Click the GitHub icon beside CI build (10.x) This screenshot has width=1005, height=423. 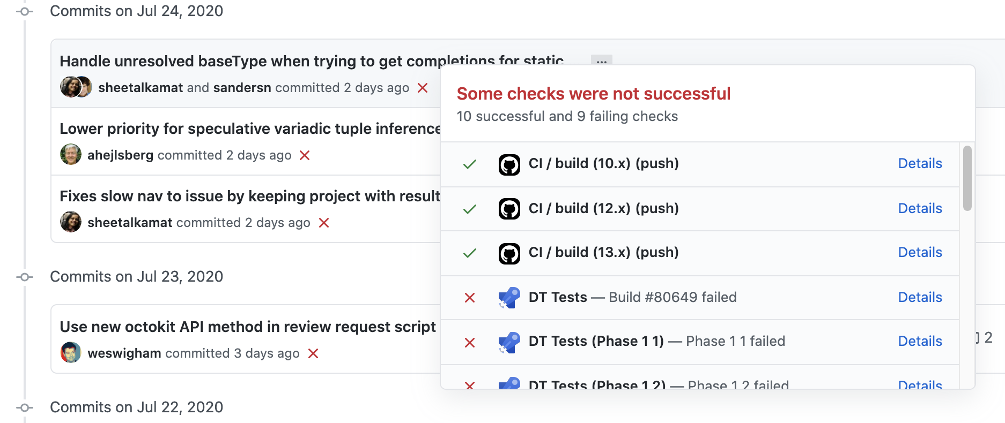click(509, 164)
